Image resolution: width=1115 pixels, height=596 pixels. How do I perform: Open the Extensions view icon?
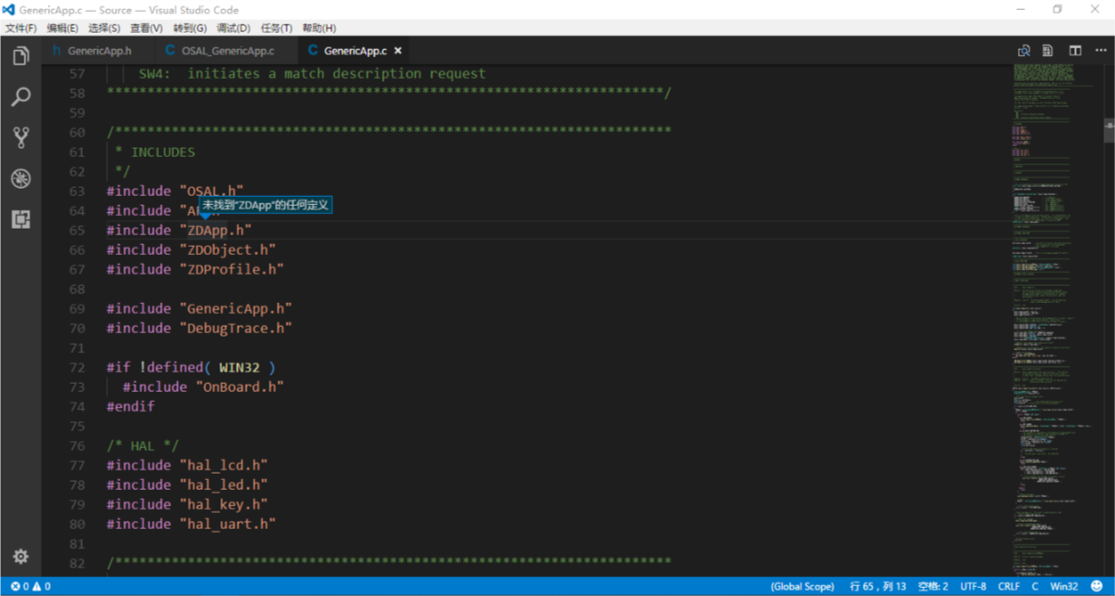20,220
